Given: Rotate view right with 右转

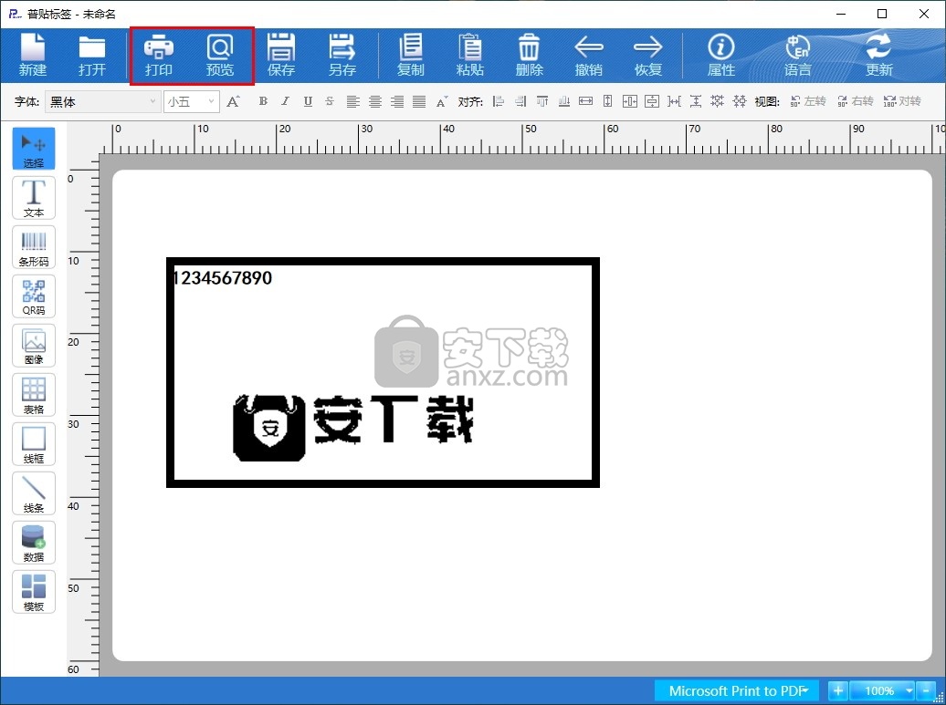Looking at the screenshot, I should coord(855,101).
